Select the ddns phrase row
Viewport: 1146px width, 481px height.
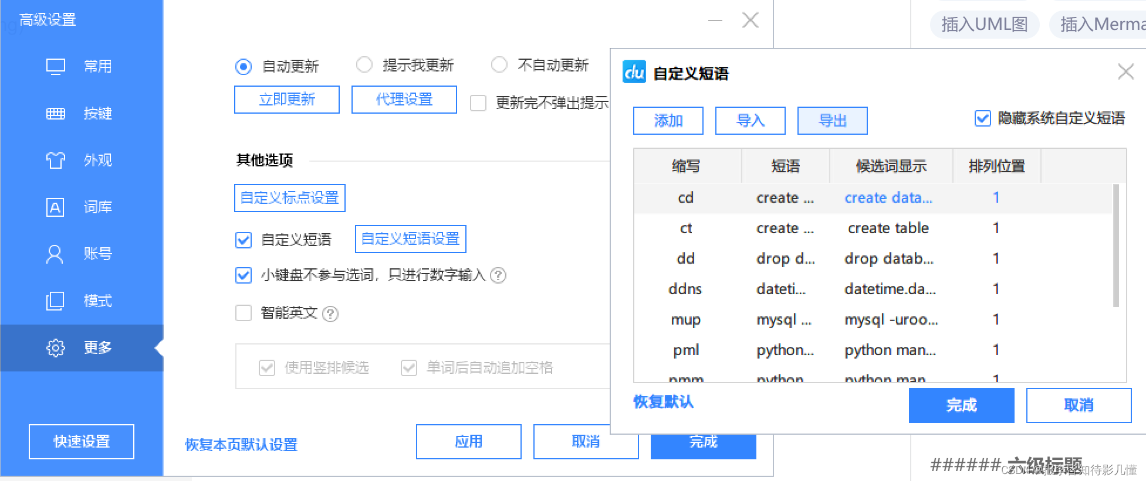point(873,289)
